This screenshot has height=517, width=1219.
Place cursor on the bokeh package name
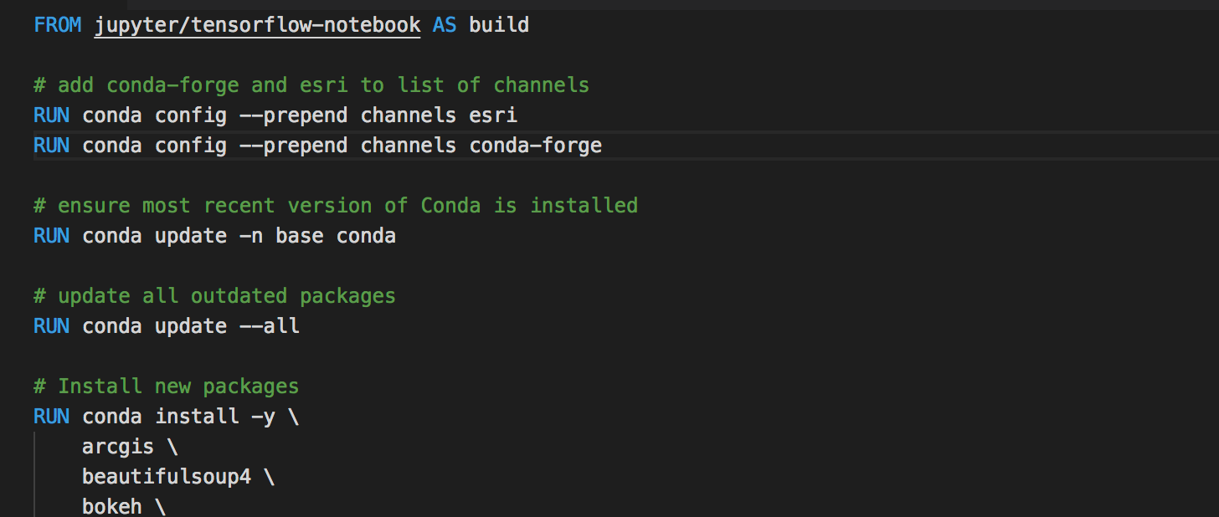[x=112, y=507]
